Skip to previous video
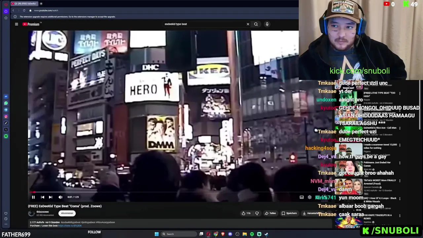 (x=42, y=197)
